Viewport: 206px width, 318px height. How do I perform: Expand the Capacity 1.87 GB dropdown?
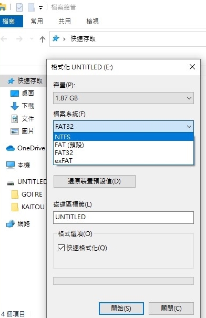point(123,98)
